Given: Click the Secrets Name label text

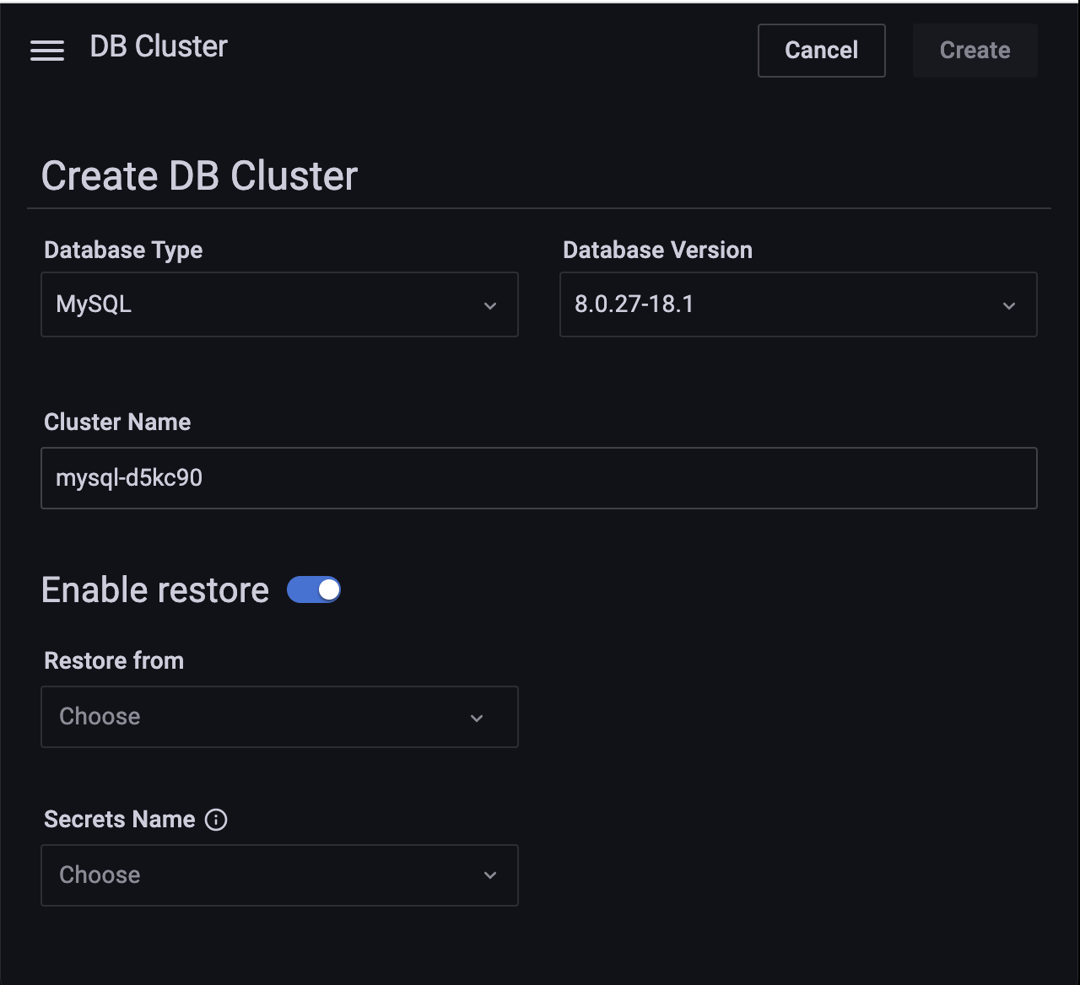Looking at the screenshot, I should [119, 820].
